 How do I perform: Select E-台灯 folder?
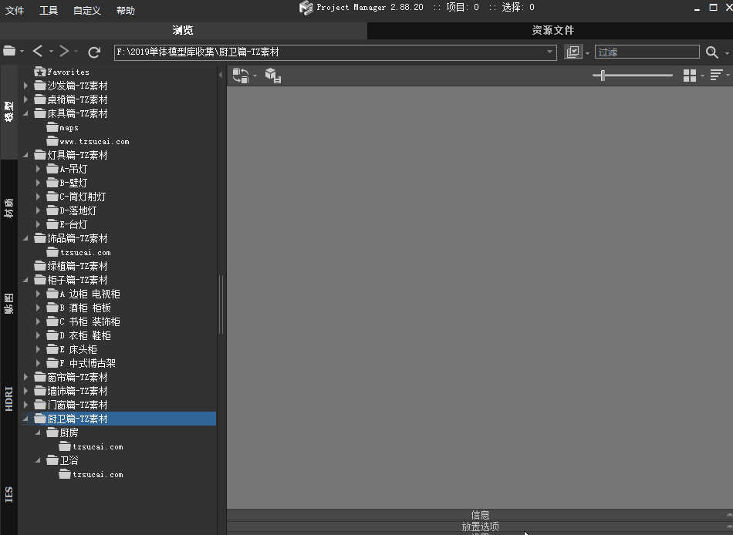(x=67, y=224)
